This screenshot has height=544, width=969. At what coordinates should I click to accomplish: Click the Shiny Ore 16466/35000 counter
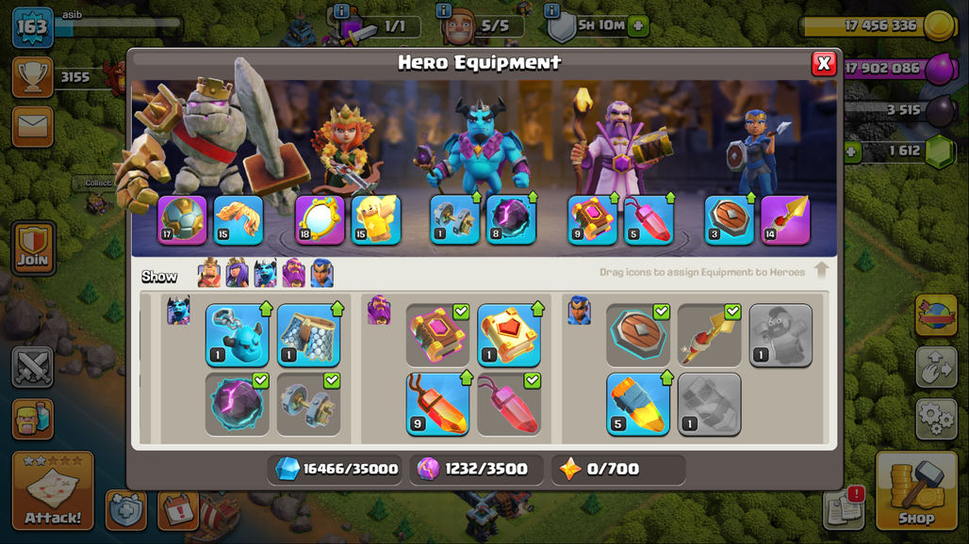(336, 470)
